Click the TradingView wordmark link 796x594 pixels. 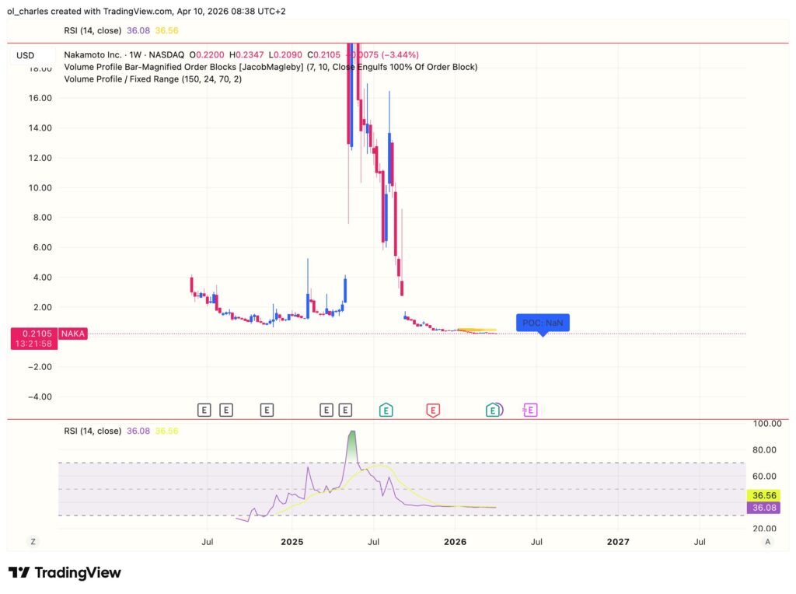click(x=78, y=573)
